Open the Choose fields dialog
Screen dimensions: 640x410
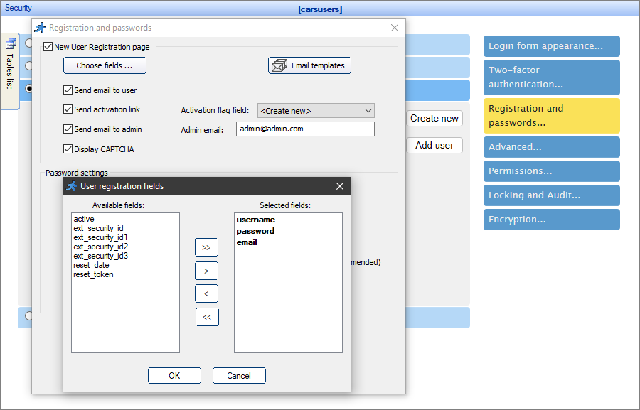click(x=105, y=65)
